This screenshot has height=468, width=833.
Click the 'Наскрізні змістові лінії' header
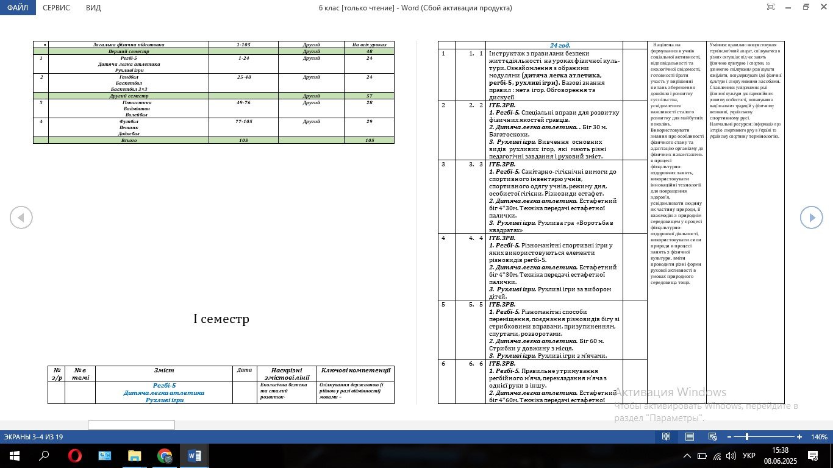click(287, 374)
